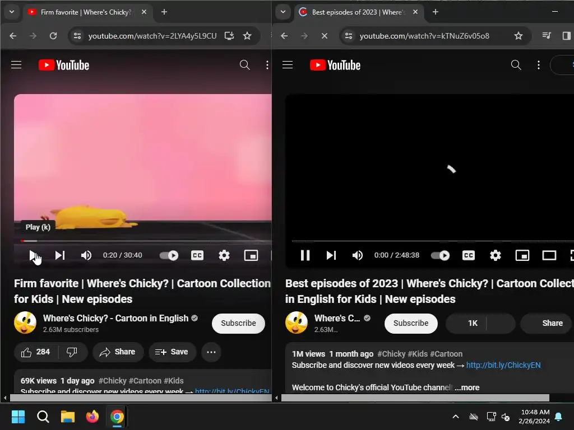Image resolution: width=574 pixels, height=430 pixels.
Task: Open miniplayer in left window player
Action: pyautogui.click(x=251, y=255)
